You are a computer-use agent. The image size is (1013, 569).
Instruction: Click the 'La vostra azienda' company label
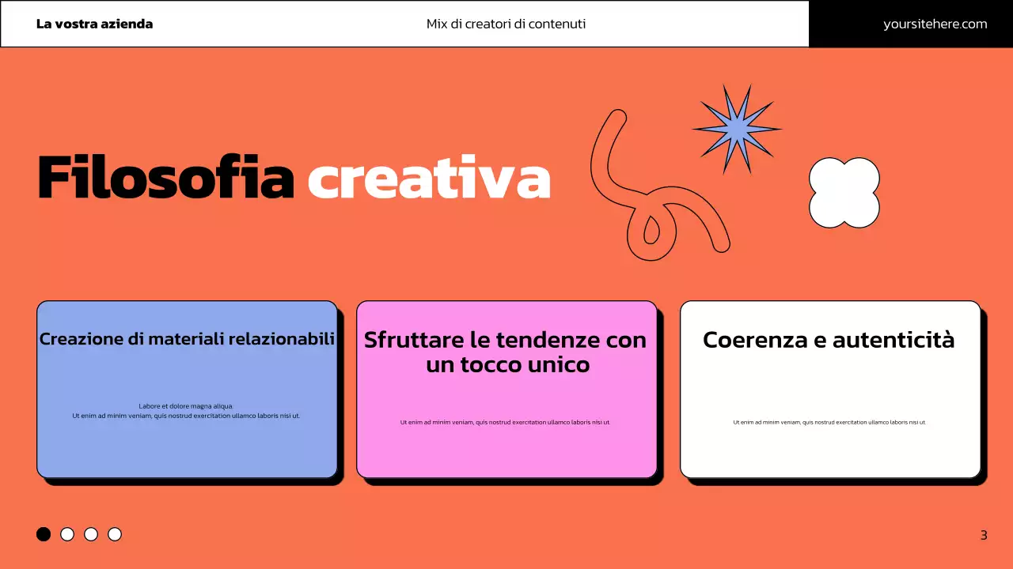point(93,24)
